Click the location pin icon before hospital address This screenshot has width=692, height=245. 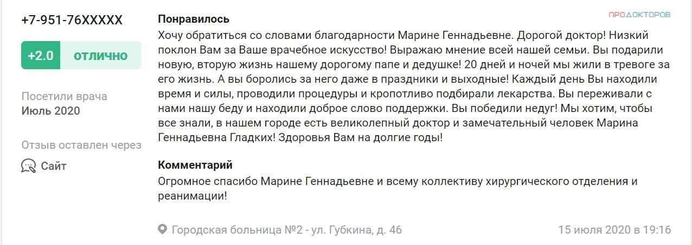click(x=162, y=230)
